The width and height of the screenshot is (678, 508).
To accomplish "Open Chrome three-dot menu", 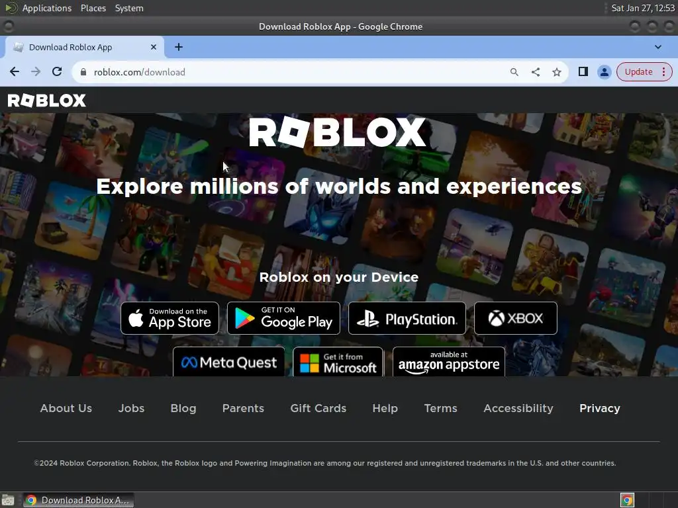I will tap(663, 71).
